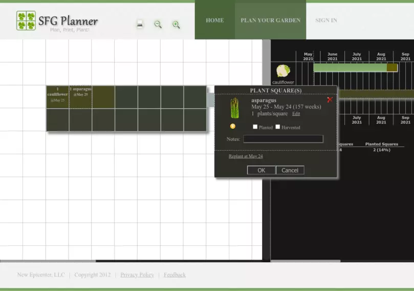414x291 pixels.
Task: Focus the Notes text field
Action: tap(283, 139)
